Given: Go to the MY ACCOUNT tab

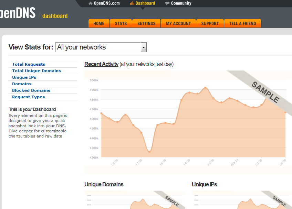Looking at the screenshot, I should tap(178, 23).
